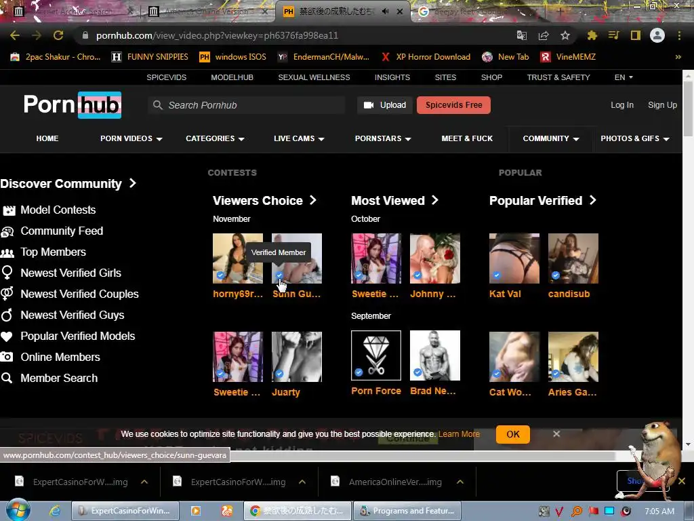Expand the CATEGORIES dropdown
The width and height of the screenshot is (694, 521).
[x=215, y=138]
